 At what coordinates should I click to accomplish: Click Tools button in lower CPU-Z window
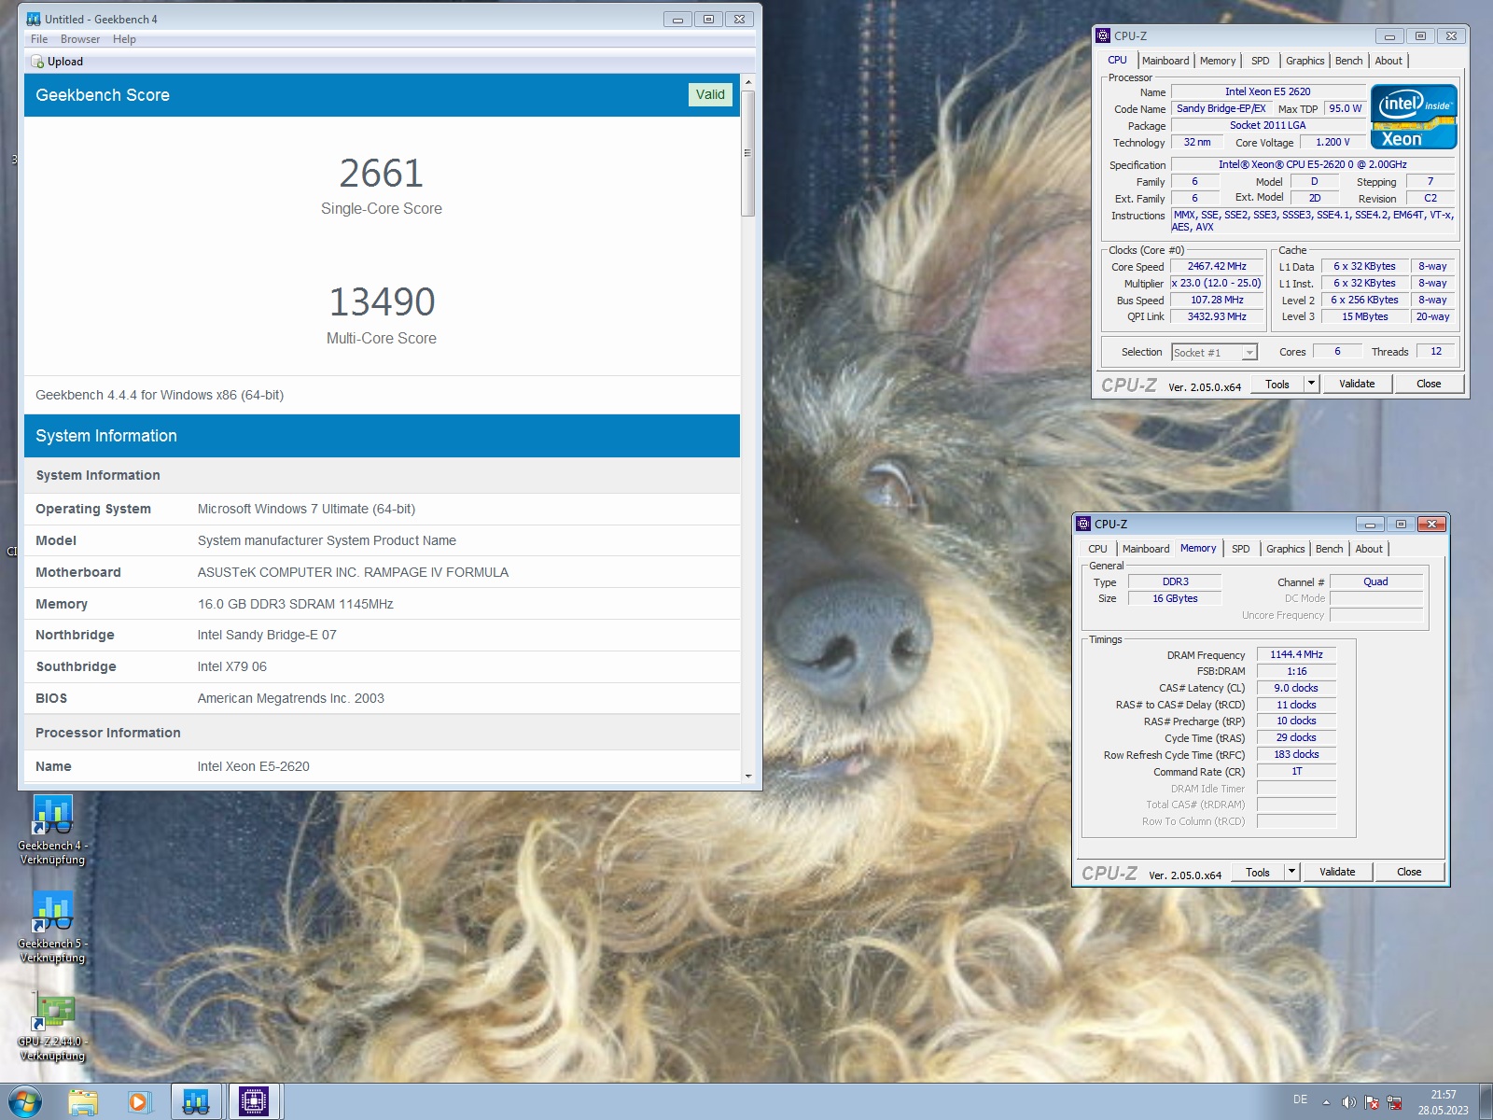click(1258, 872)
